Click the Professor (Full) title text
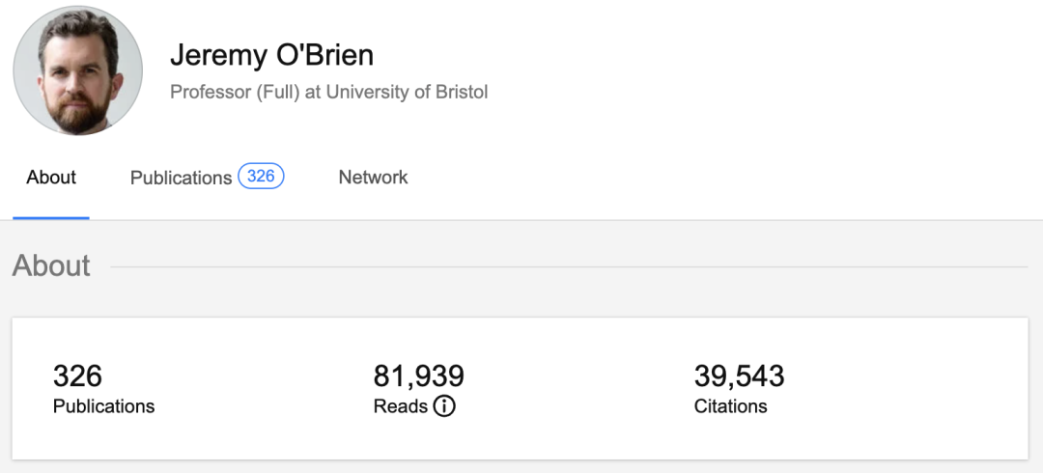Image resolution: width=1043 pixels, height=473 pixels. (x=235, y=93)
